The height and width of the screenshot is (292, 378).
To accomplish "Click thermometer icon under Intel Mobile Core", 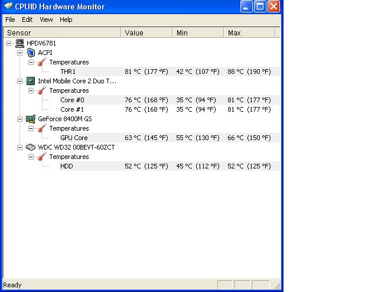I will point(42,90).
